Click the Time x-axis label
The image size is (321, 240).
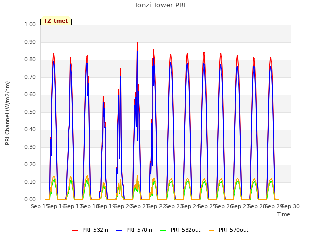284,214
